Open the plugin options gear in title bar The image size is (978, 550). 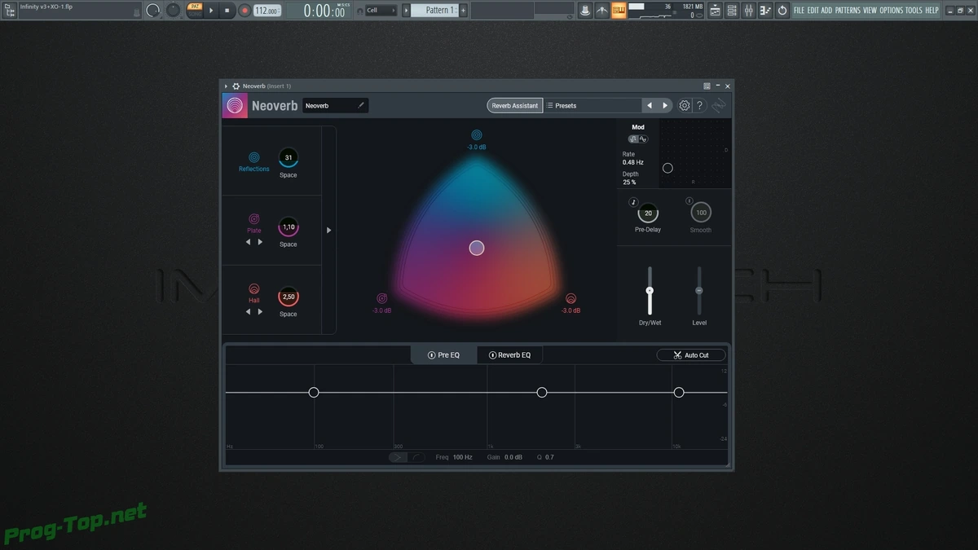(x=236, y=86)
